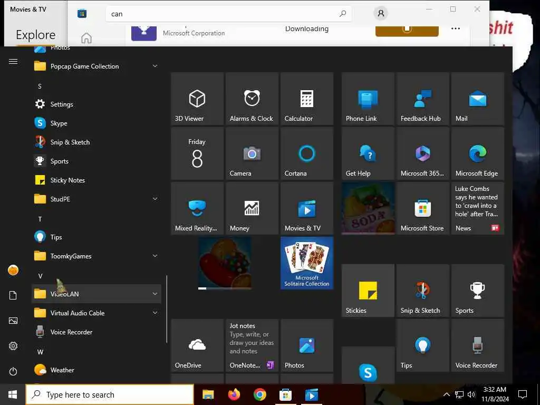Open more options for downloading app
This screenshot has width=540, height=405.
pos(456,28)
